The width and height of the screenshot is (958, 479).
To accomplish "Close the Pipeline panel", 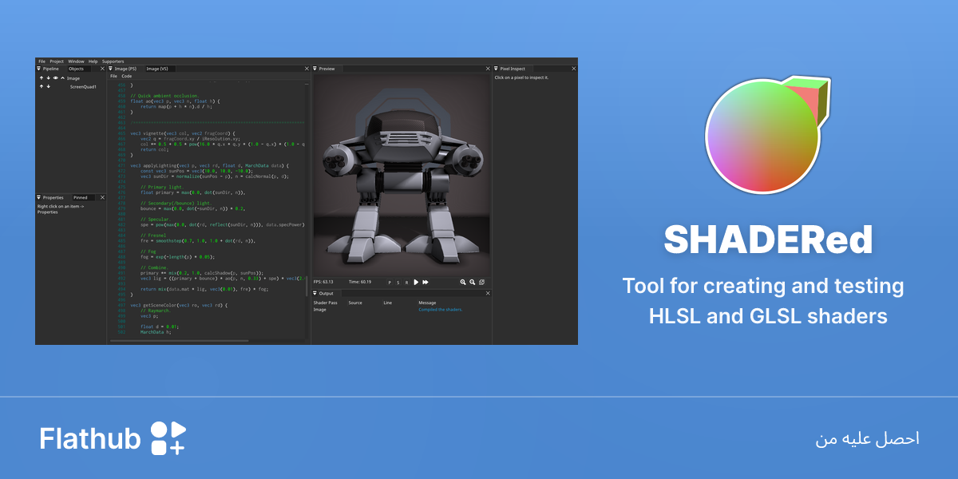I will pyautogui.click(x=102, y=69).
